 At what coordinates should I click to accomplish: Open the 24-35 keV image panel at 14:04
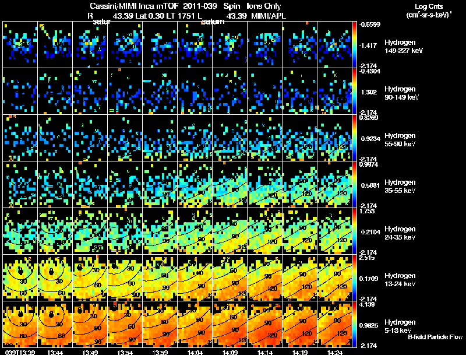tap(195, 231)
